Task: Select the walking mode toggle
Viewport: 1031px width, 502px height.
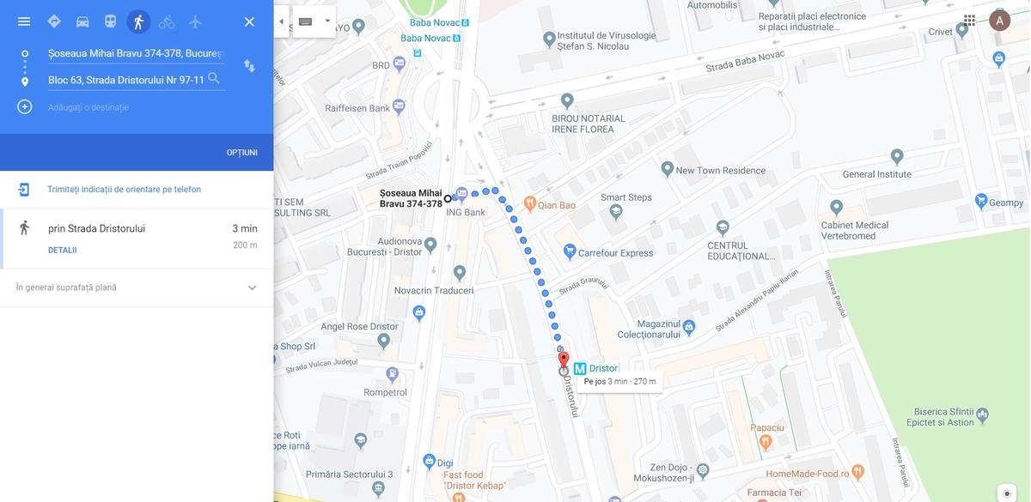Action: coord(138,21)
